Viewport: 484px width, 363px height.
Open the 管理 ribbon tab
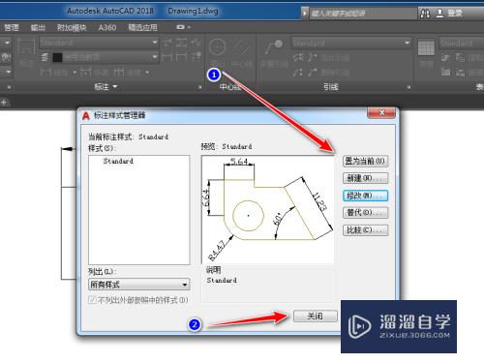(12, 27)
